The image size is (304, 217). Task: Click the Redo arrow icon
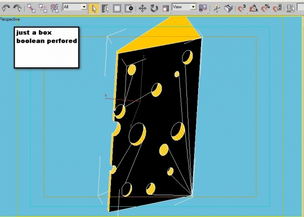[x=17, y=8]
